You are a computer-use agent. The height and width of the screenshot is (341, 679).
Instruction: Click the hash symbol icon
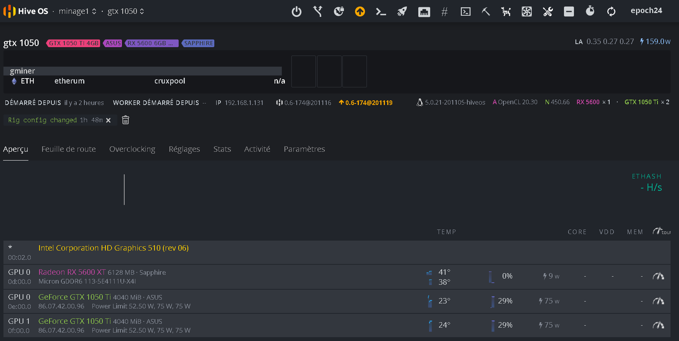tap(445, 11)
